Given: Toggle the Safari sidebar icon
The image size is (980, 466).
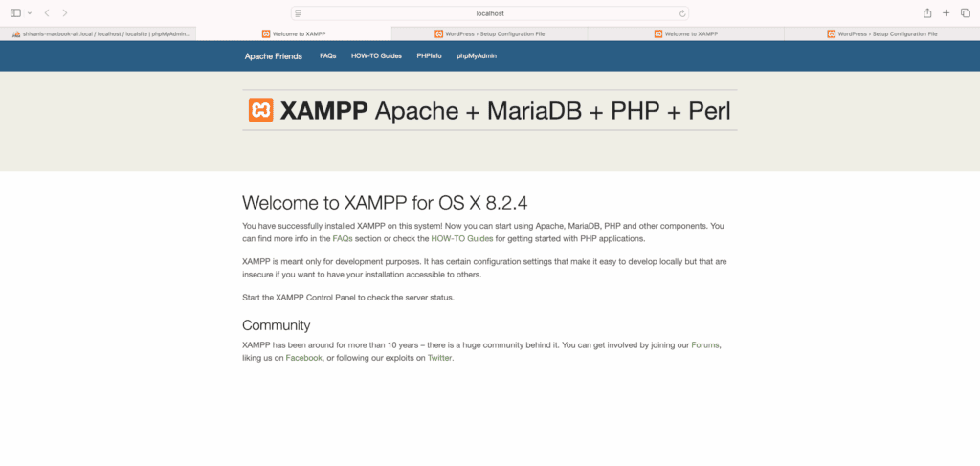Looking at the screenshot, I should (x=15, y=13).
